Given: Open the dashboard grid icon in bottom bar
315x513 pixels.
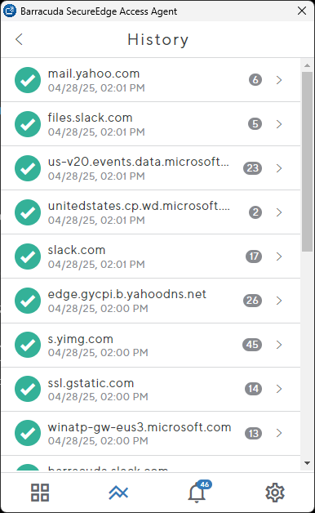Looking at the screenshot, I should point(40,493).
